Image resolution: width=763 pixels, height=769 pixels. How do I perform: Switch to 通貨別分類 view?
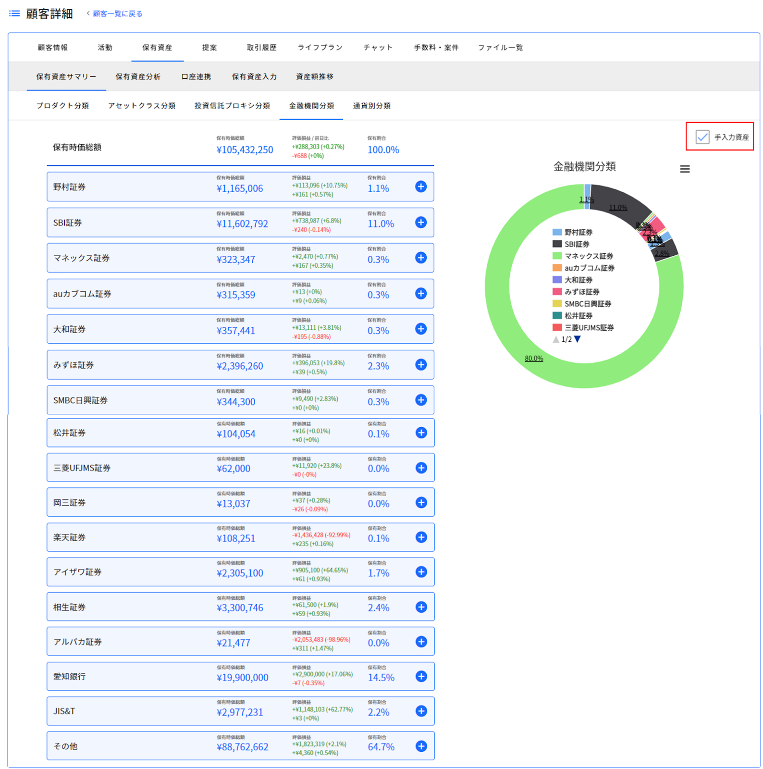tap(372, 105)
